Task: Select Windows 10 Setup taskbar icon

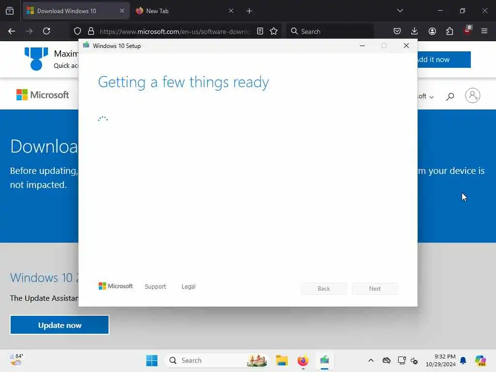Action: point(325,360)
